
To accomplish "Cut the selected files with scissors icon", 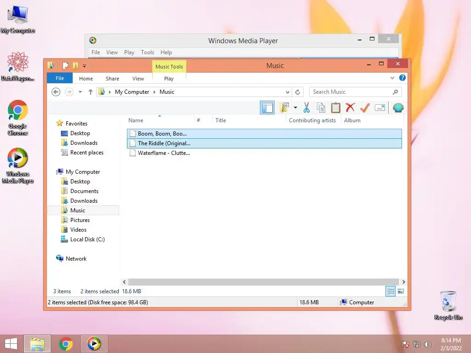I will (x=306, y=108).
